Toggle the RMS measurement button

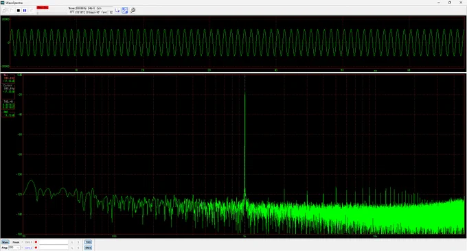click(88, 248)
